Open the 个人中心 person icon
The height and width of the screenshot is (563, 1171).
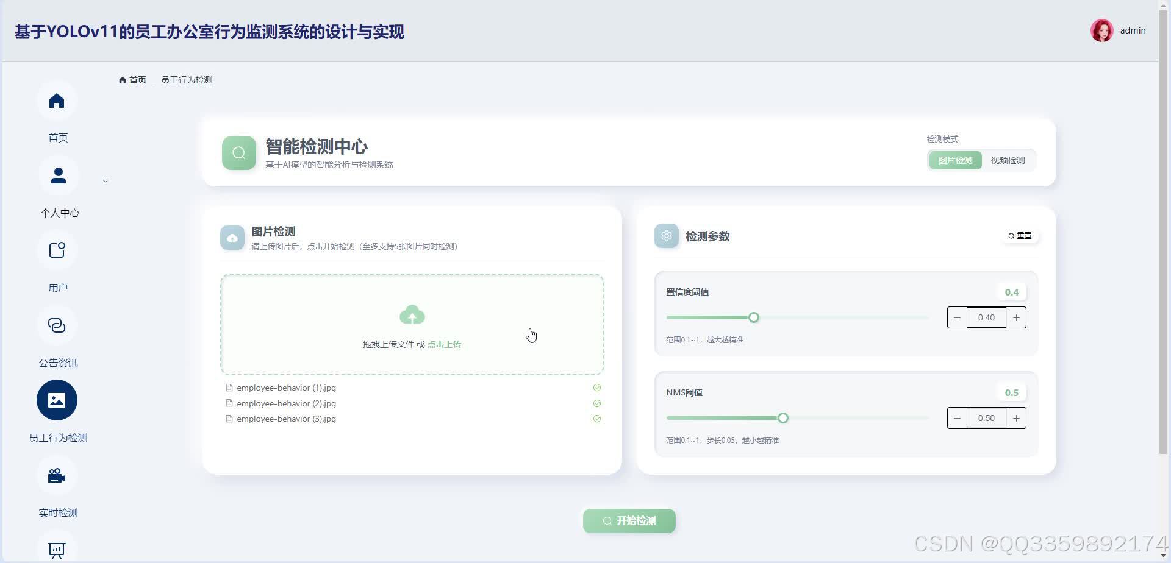pyautogui.click(x=58, y=175)
